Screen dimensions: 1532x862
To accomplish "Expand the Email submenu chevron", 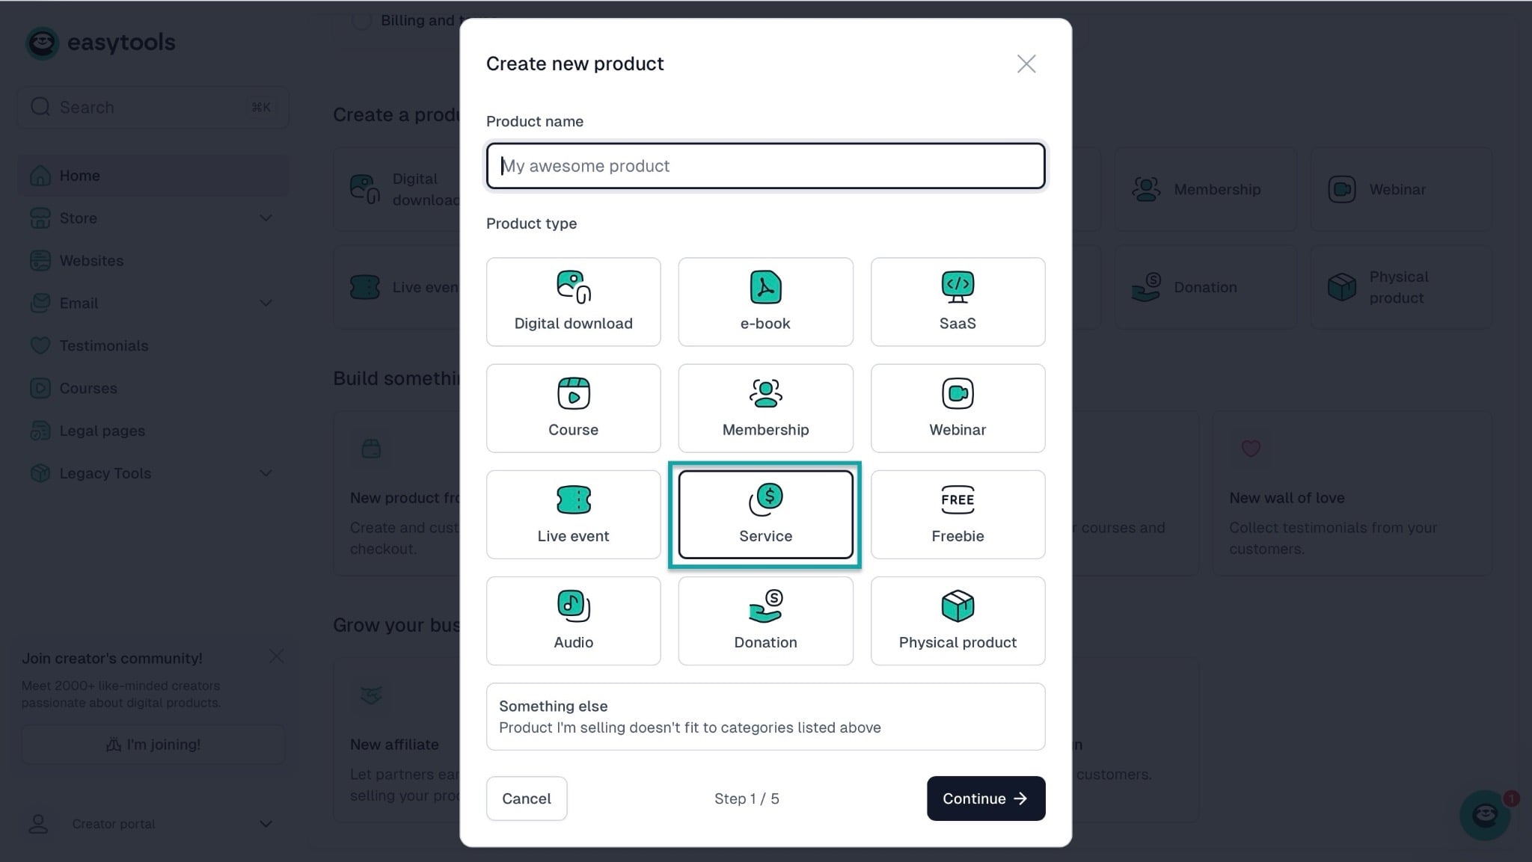I will tap(266, 304).
